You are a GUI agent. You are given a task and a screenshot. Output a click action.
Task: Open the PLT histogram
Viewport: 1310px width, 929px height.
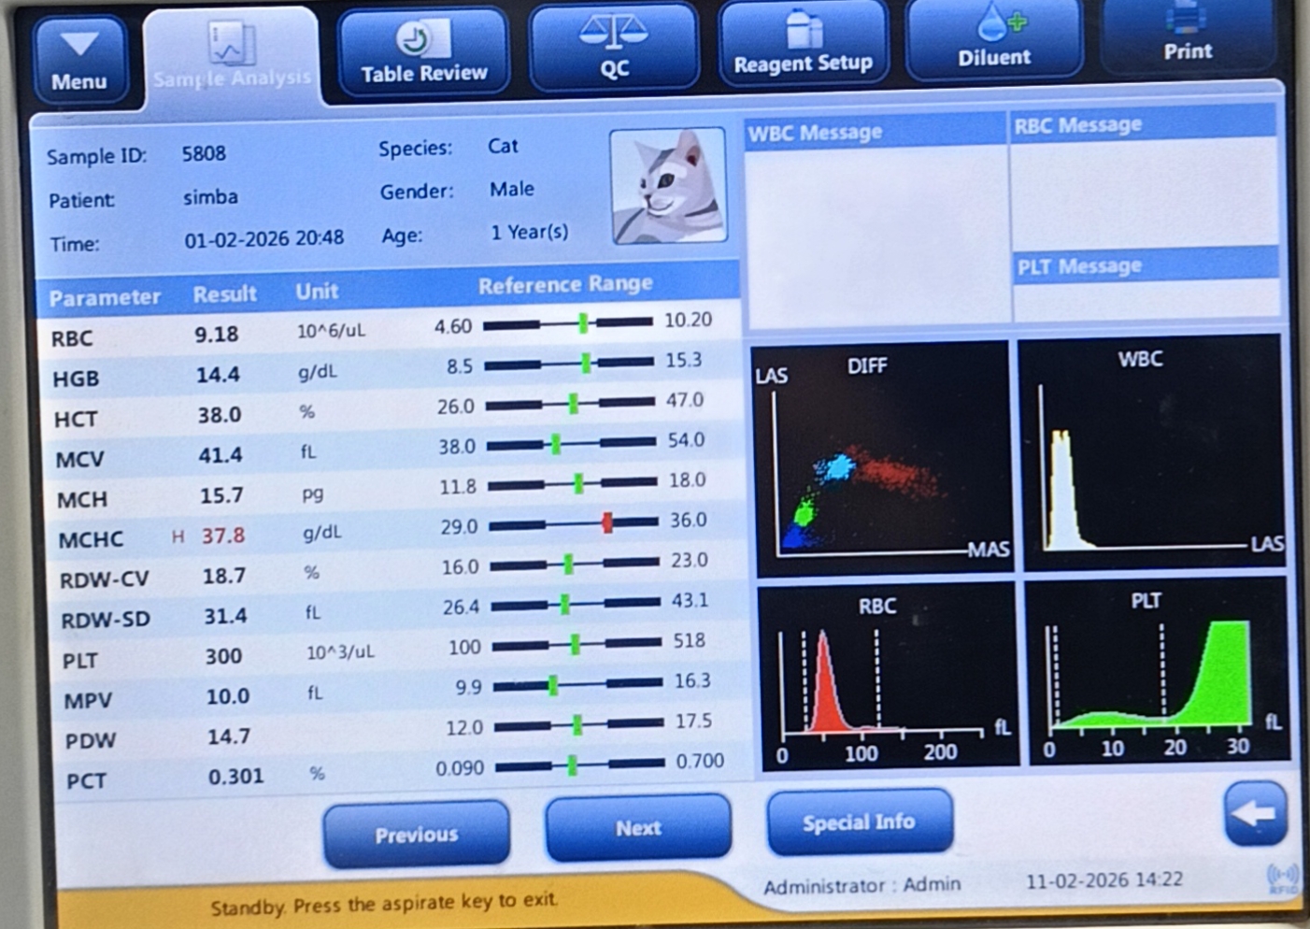coord(1157,669)
